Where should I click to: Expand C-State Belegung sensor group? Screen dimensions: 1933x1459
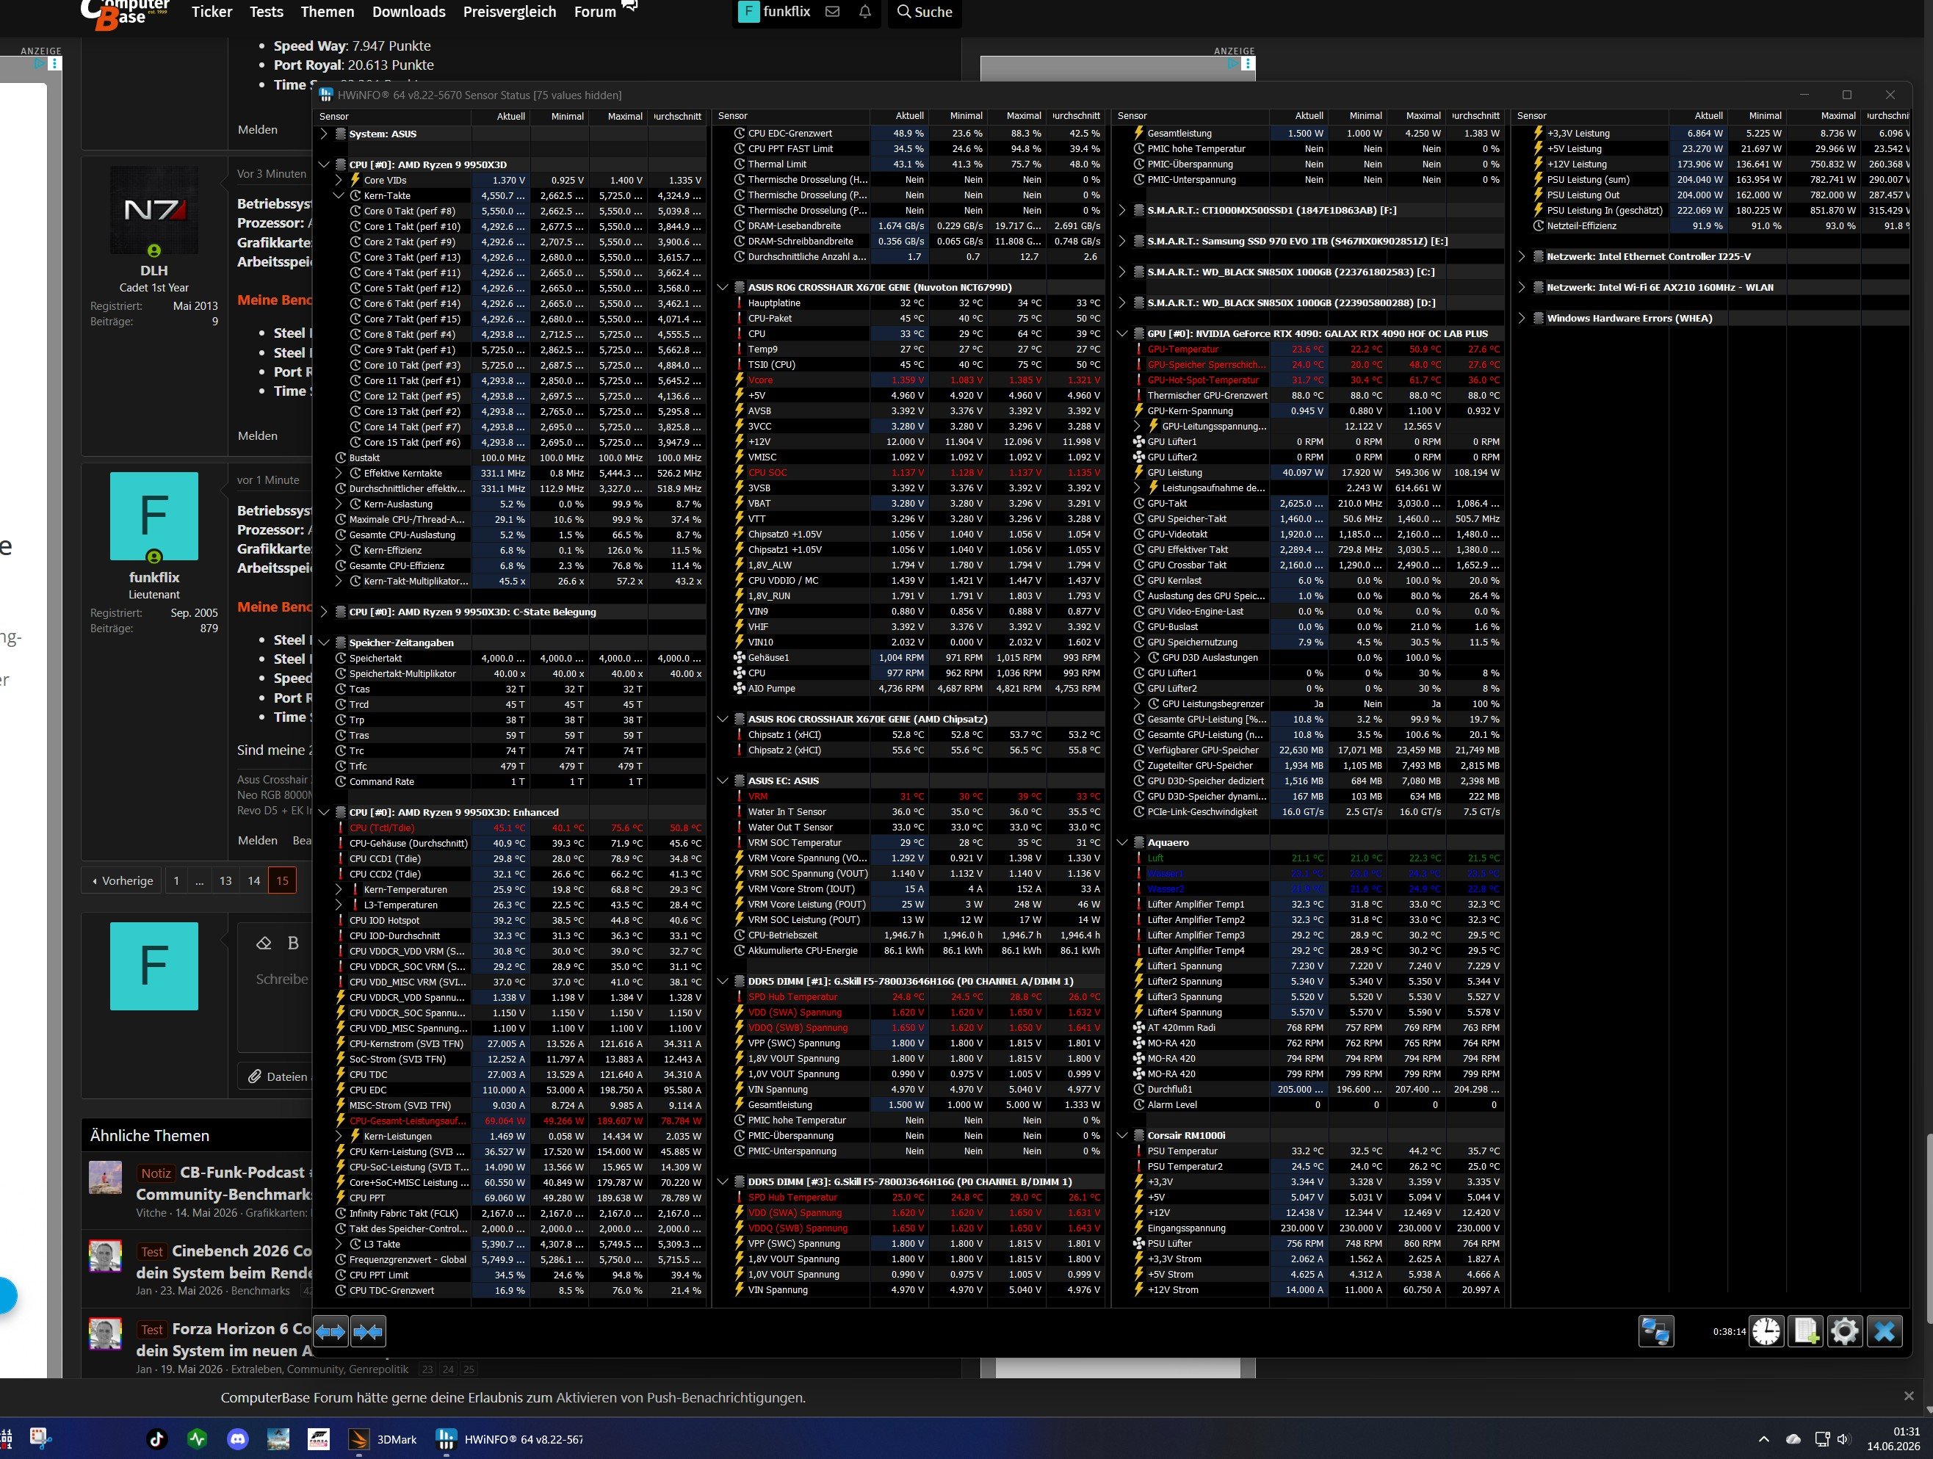[324, 612]
